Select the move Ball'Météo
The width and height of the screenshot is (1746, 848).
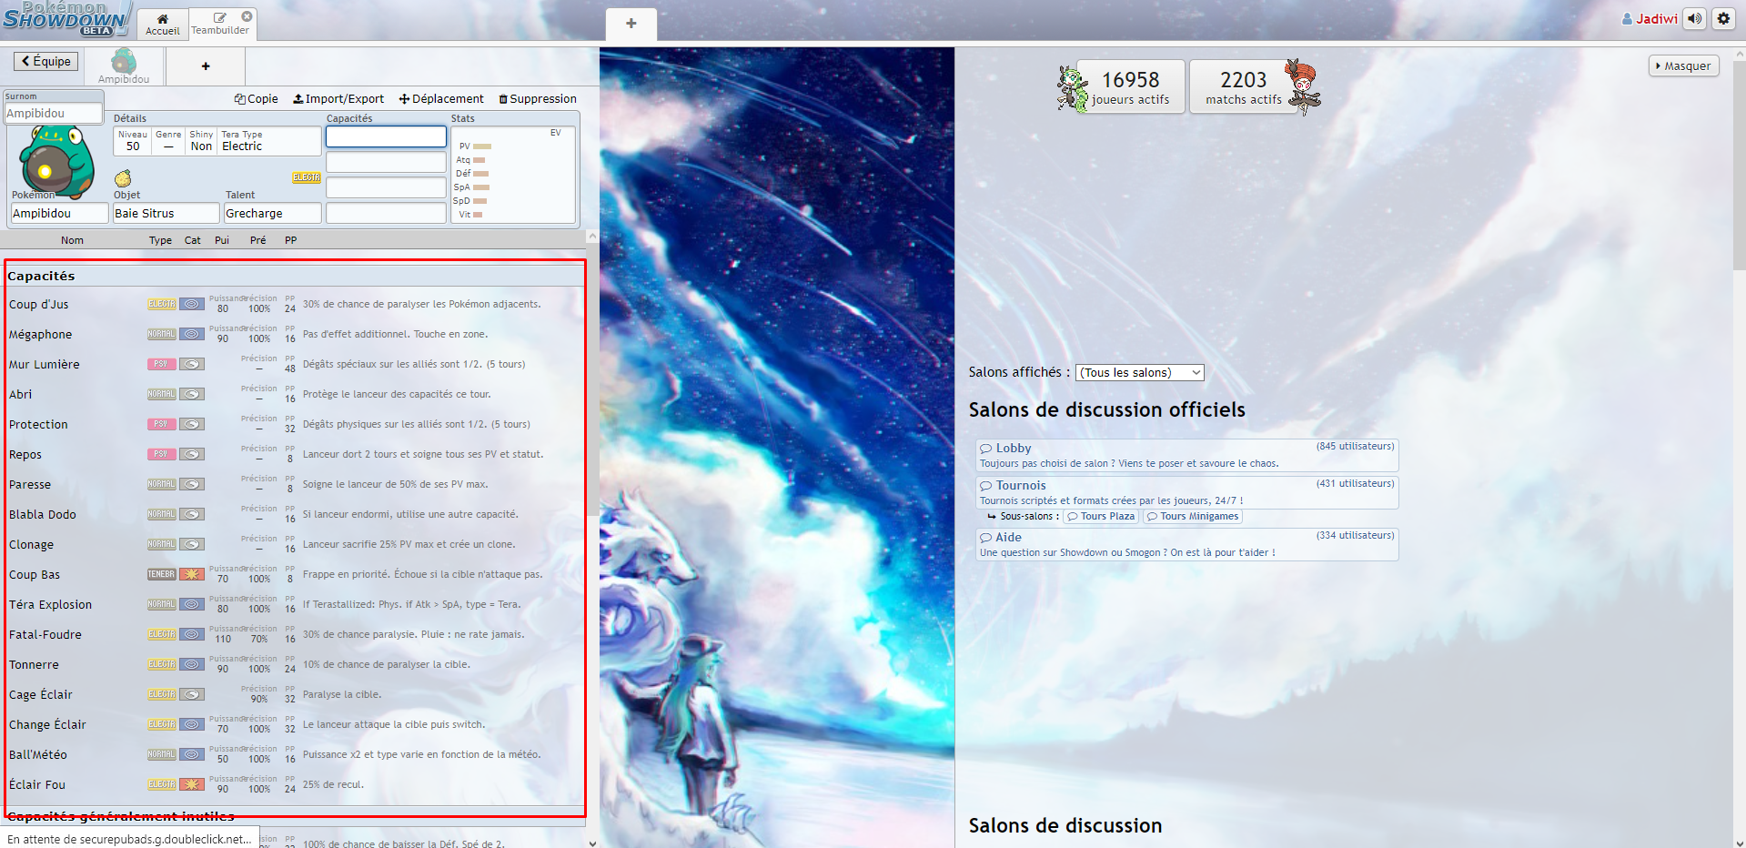[294, 754]
